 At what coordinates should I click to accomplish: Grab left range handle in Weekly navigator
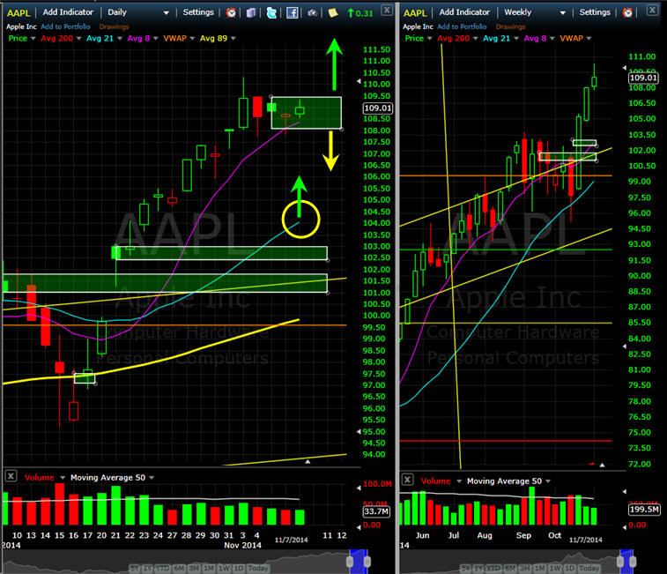[x=620, y=562]
